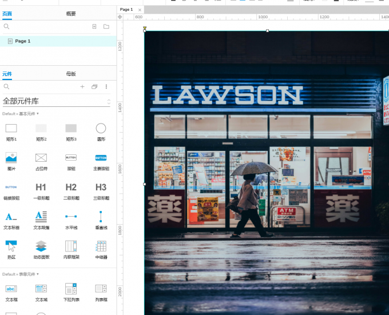The width and height of the screenshot is (389, 315).
Task: Select the Hot Spot (热区) widget
Action: pyautogui.click(x=11, y=250)
